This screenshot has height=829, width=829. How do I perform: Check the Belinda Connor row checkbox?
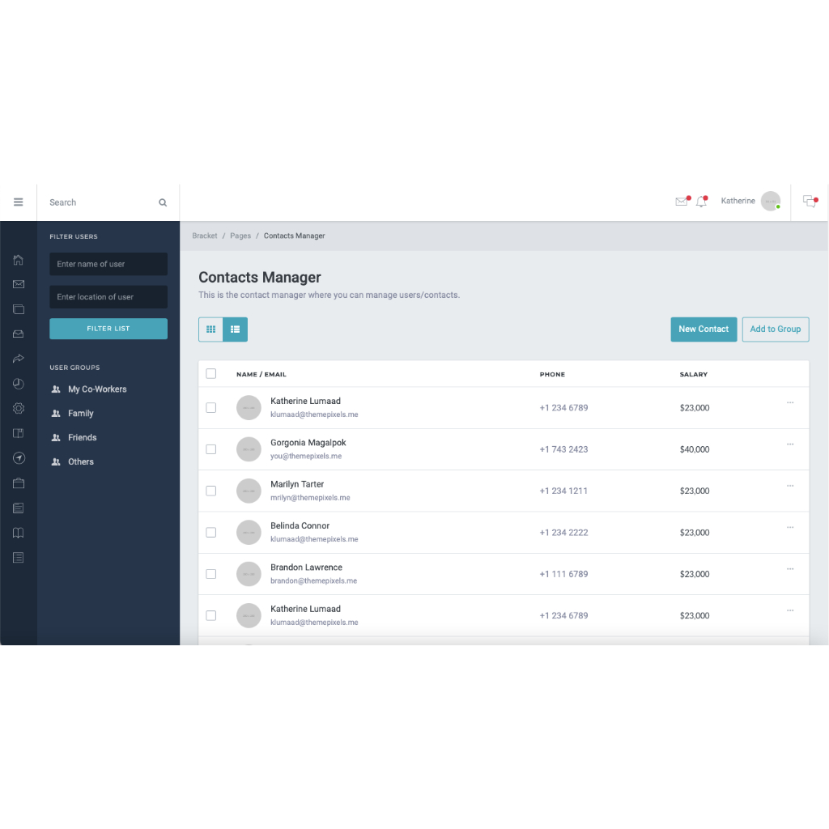point(211,533)
